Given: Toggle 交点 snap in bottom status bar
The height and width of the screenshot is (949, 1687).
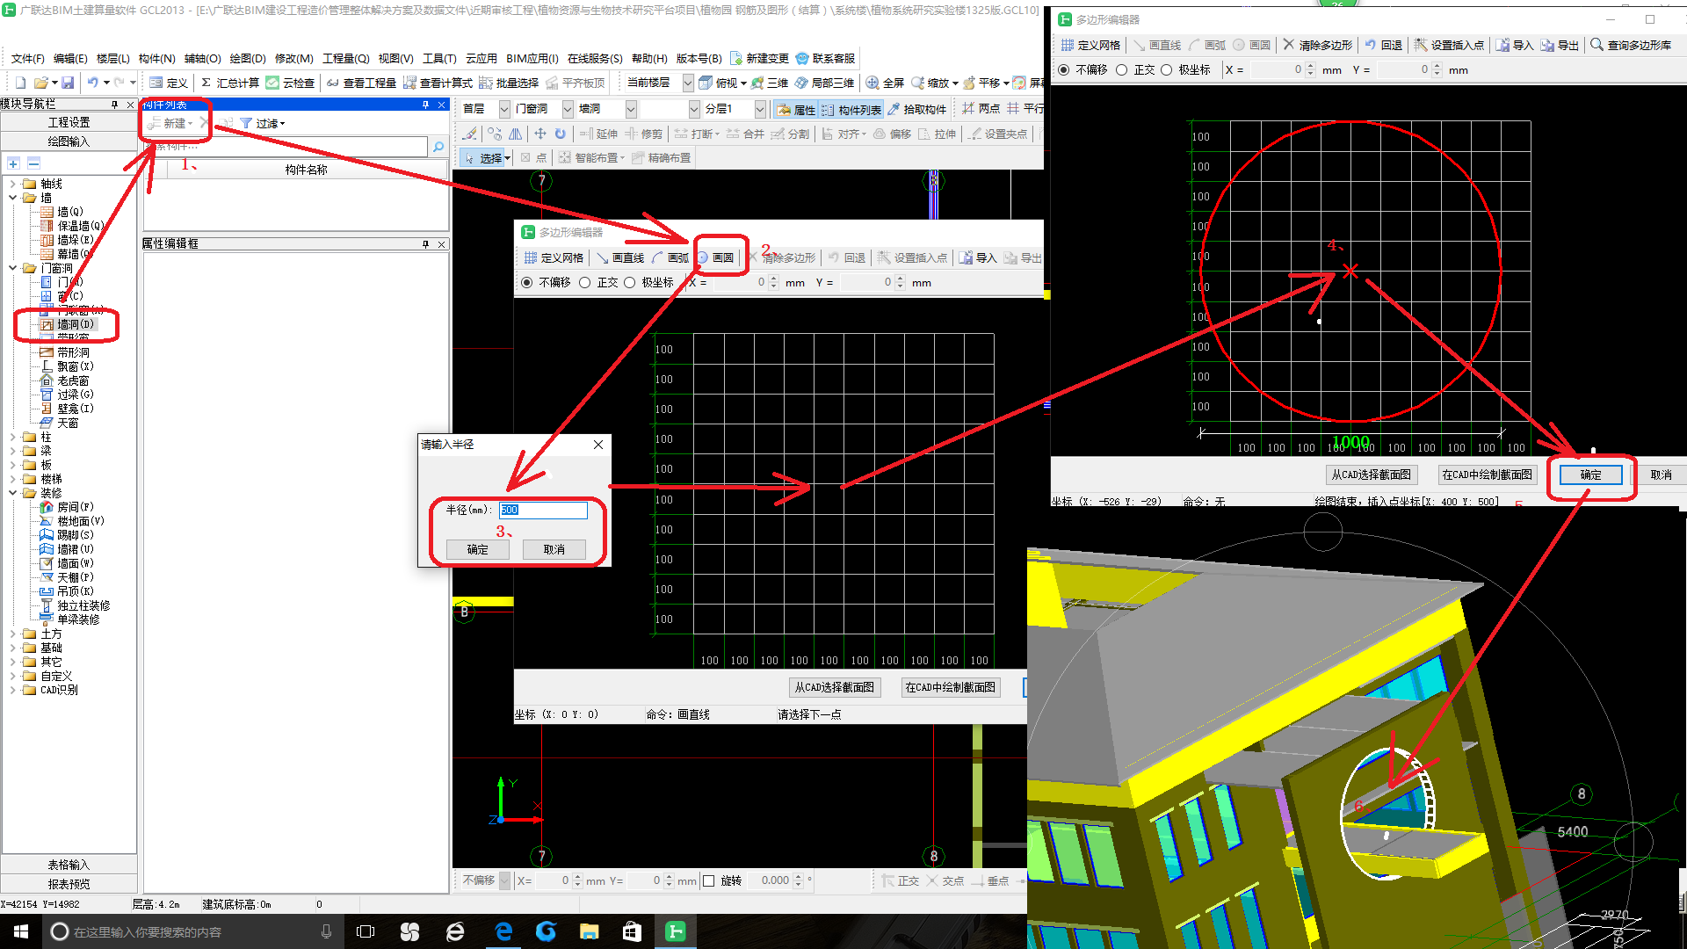Looking at the screenshot, I should click(945, 880).
